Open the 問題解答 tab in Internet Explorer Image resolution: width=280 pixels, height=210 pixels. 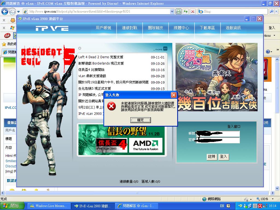[9, 52]
